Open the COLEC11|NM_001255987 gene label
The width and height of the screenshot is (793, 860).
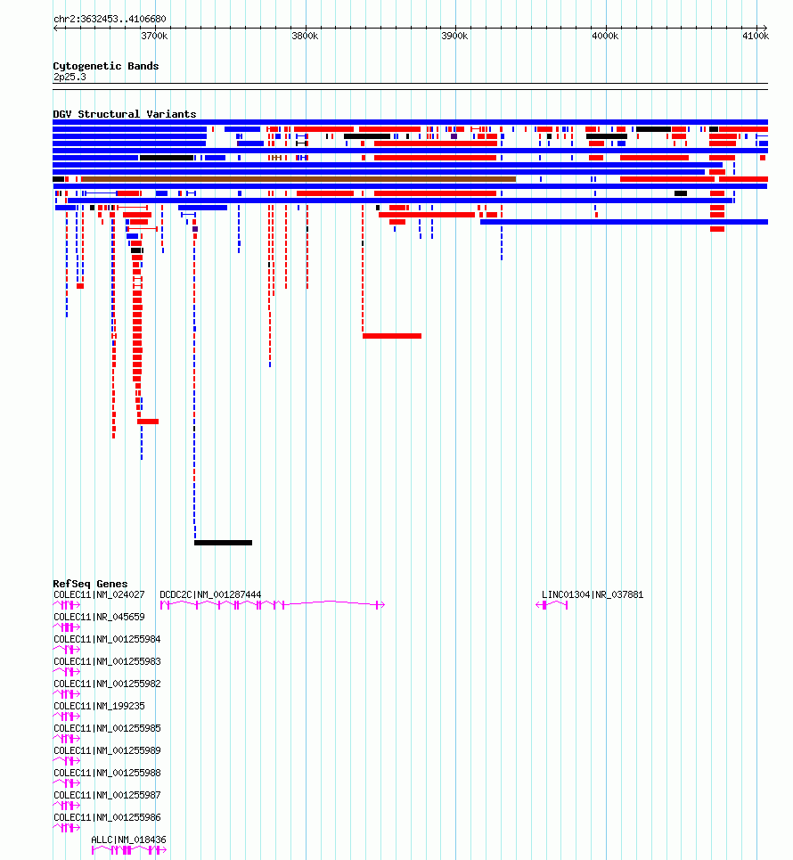click(x=108, y=795)
